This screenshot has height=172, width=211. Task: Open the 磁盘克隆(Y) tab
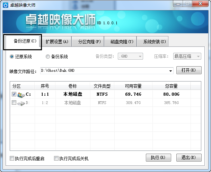(x=122, y=42)
